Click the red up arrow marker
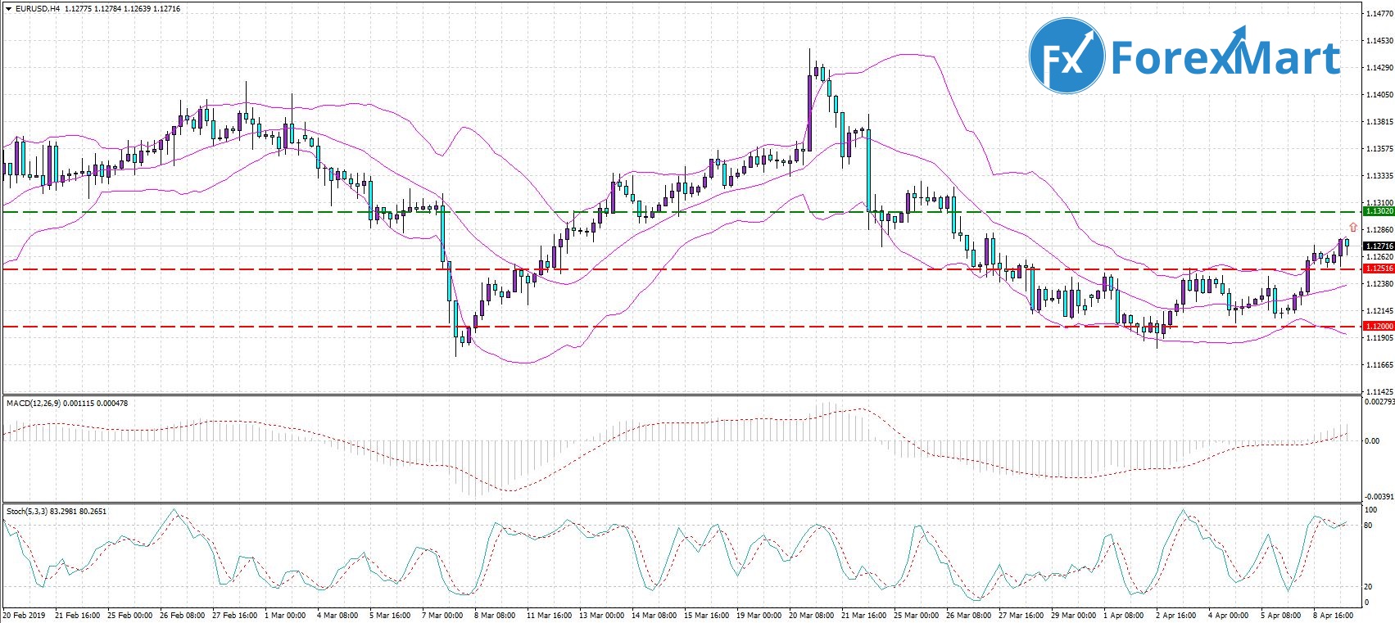1395x623 pixels. point(1353,227)
